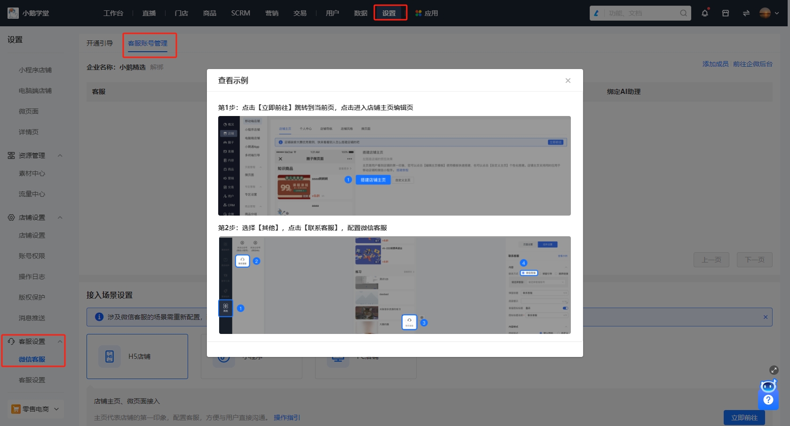Viewport: 790px width, 426px height.
Task: Click the switch/transfer arrows icon
Action: point(746,13)
